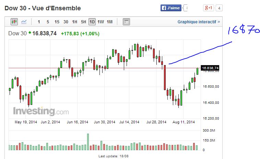The height and width of the screenshot is (159, 260).
Task: Select the candlestick chart type icon
Action: click(14, 22)
